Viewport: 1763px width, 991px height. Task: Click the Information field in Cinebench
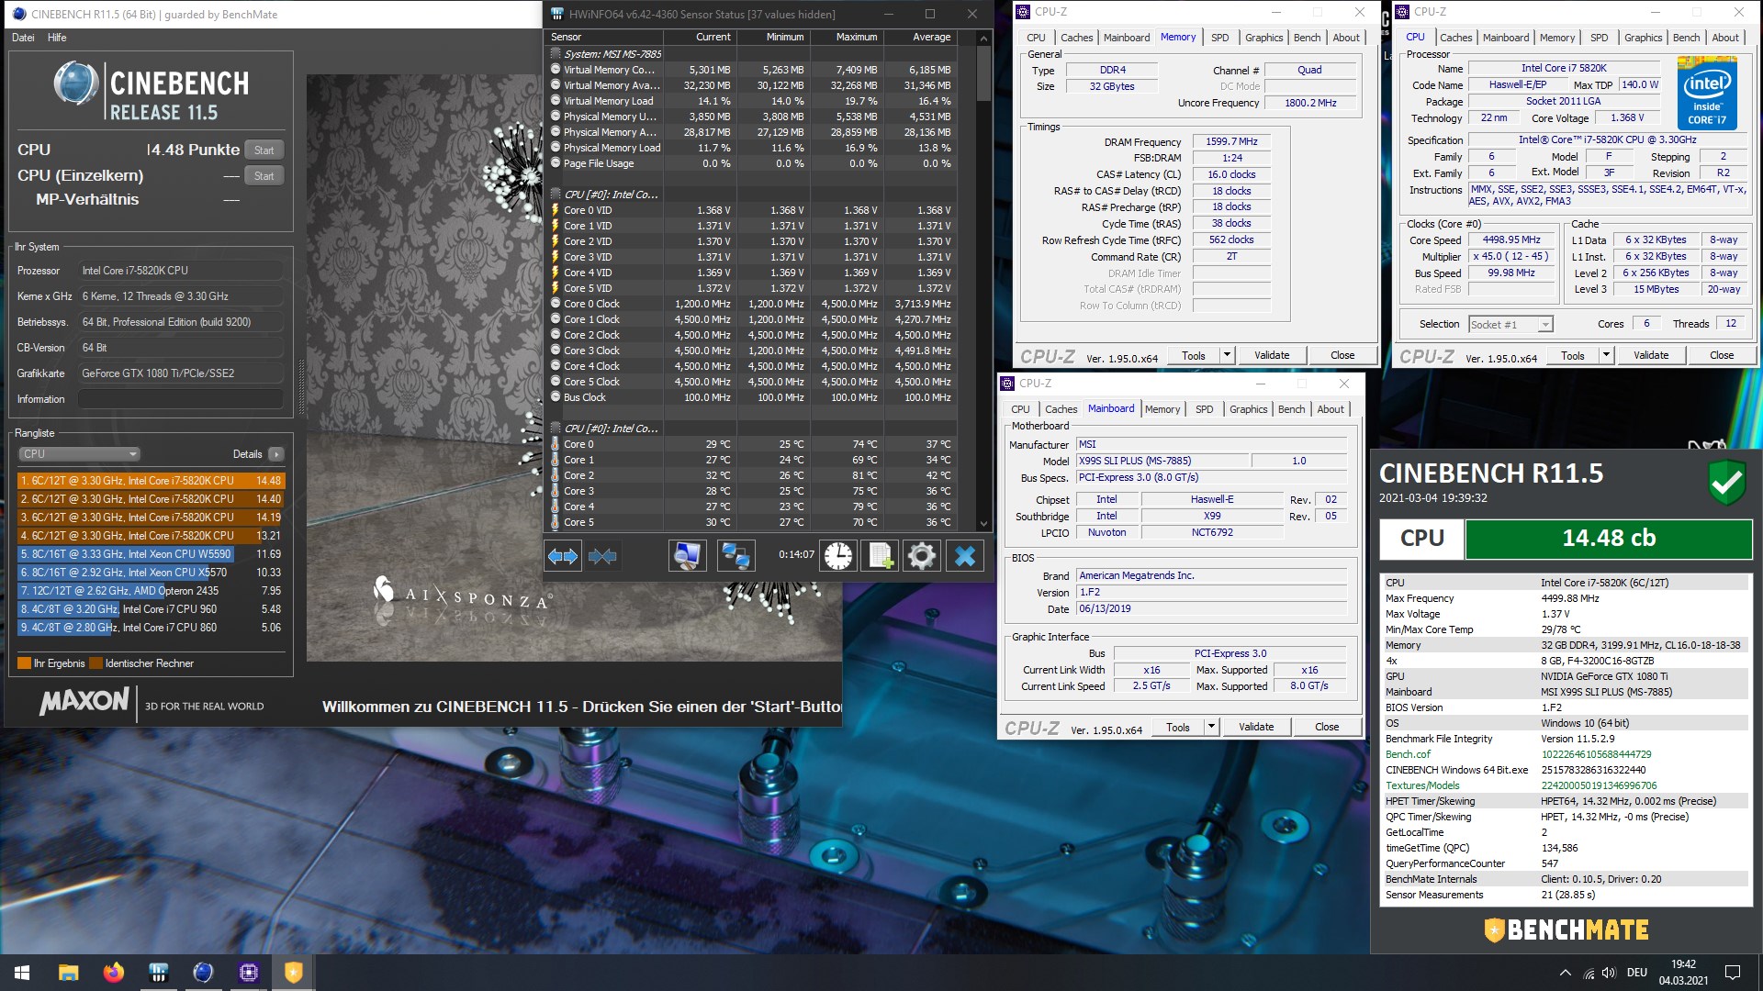(x=180, y=399)
